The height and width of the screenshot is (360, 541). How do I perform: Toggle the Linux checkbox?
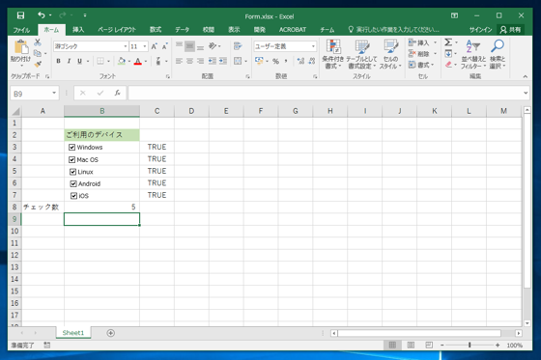point(72,172)
